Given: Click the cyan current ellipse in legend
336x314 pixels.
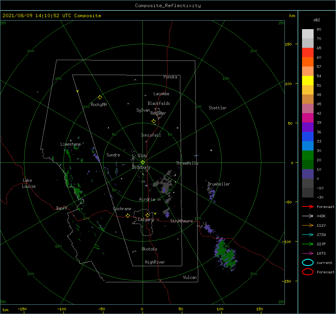Looking at the screenshot, I should pyautogui.click(x=308, y=262).
